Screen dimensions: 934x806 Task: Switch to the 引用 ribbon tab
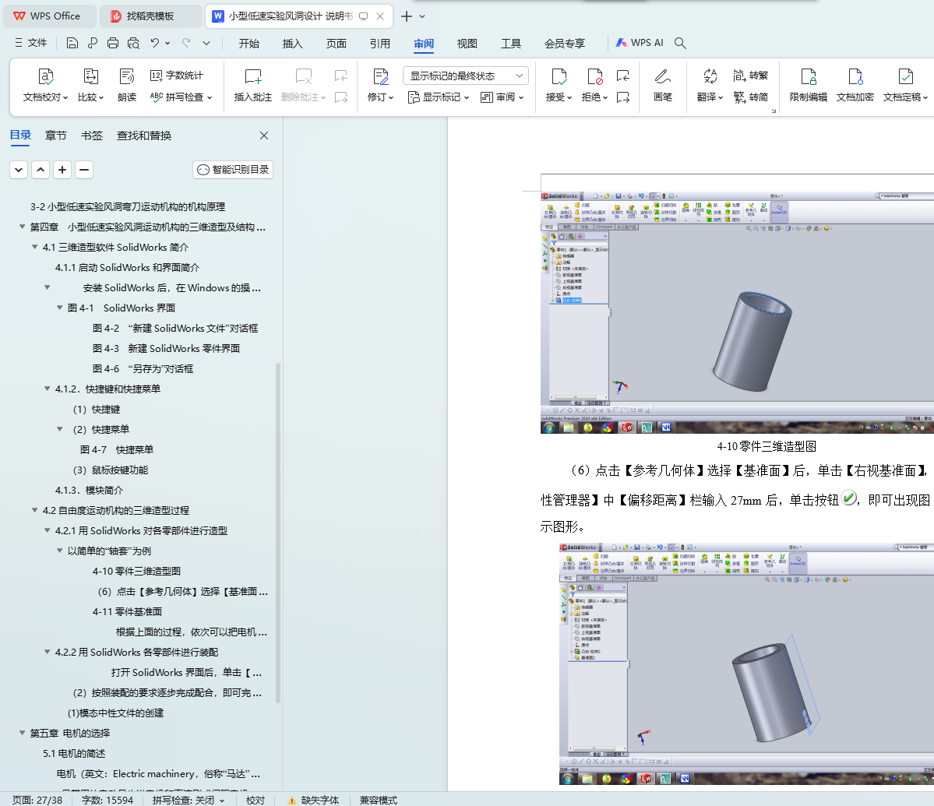click(x=379, y=44)
